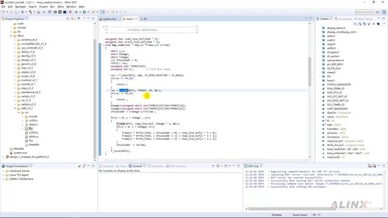Select Linux TCF Agent connection
The height and width of the screenshot is (218, 388).
[19, 175]
